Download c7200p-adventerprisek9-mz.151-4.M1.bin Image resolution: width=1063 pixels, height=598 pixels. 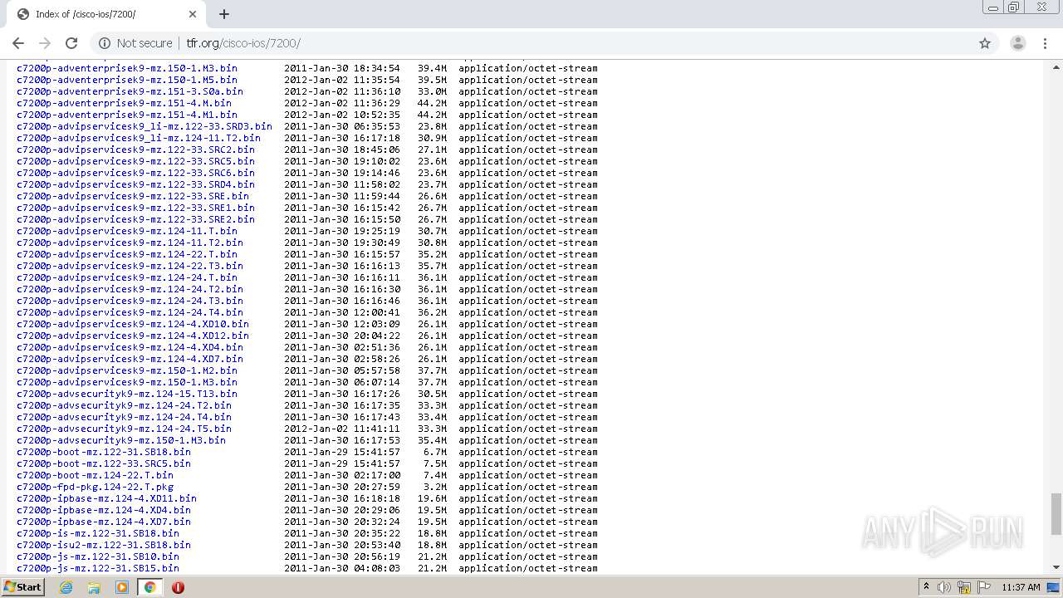(x=127, y=115)
